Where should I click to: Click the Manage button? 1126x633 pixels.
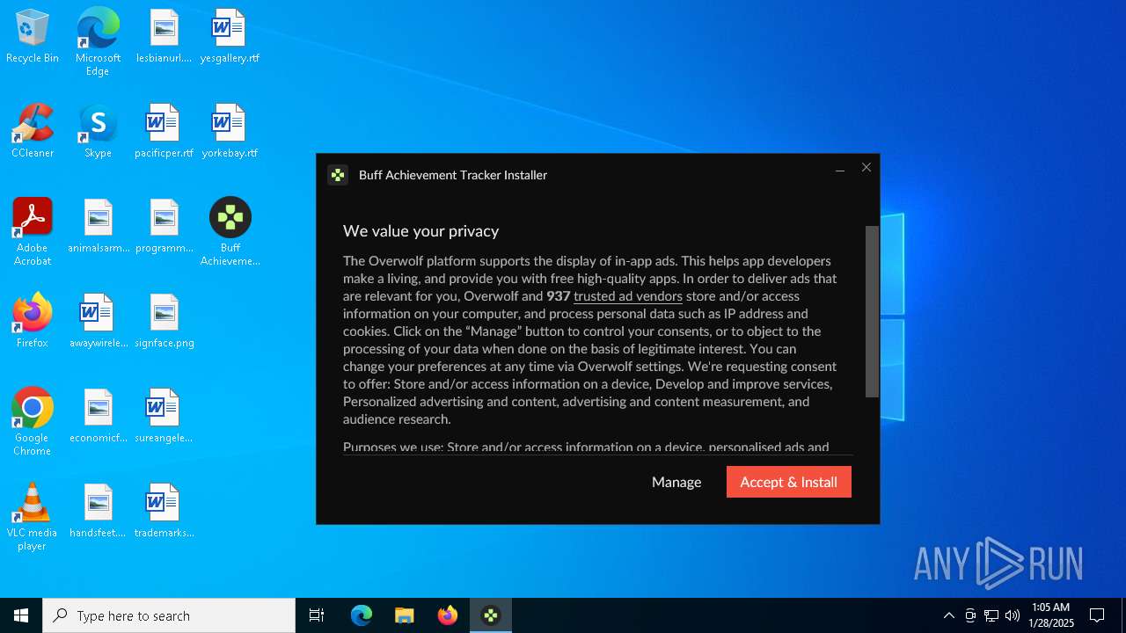pos(676,482)
